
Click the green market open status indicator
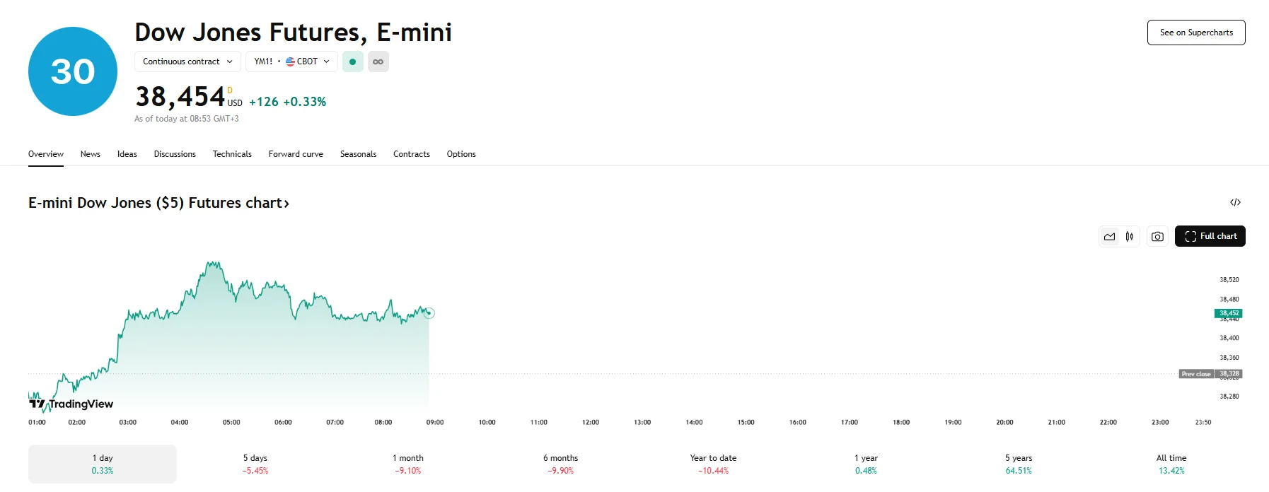(352, 62)
